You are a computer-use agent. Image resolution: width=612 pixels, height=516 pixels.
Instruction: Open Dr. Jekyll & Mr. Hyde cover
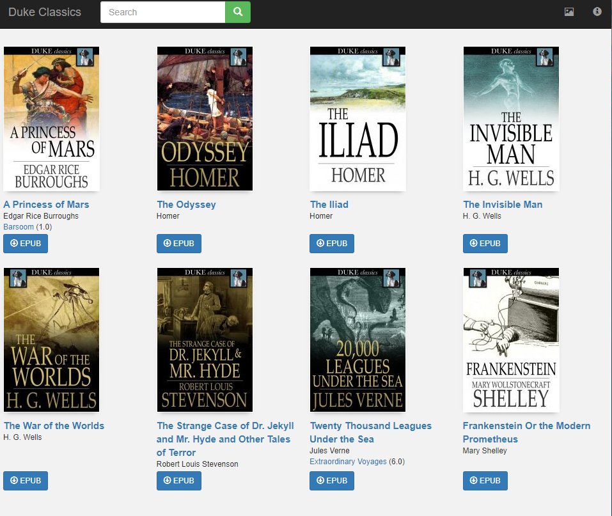click(x=205, y=340)
